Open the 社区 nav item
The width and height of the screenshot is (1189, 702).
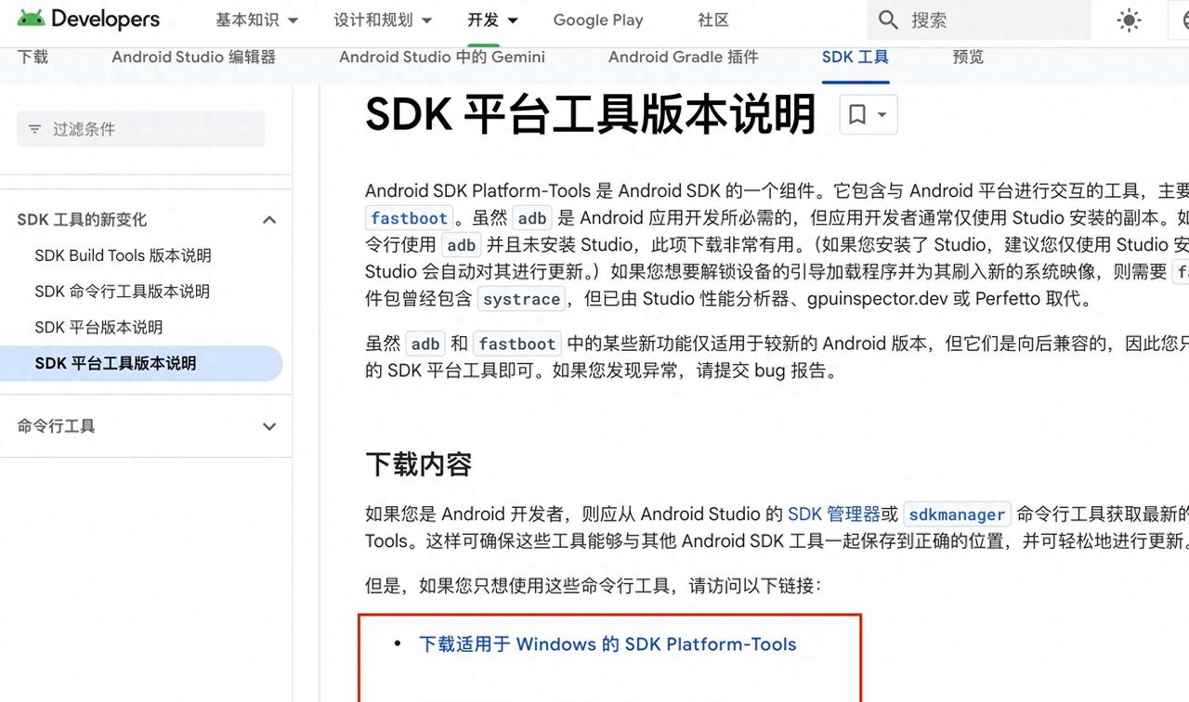pos(713,19)
